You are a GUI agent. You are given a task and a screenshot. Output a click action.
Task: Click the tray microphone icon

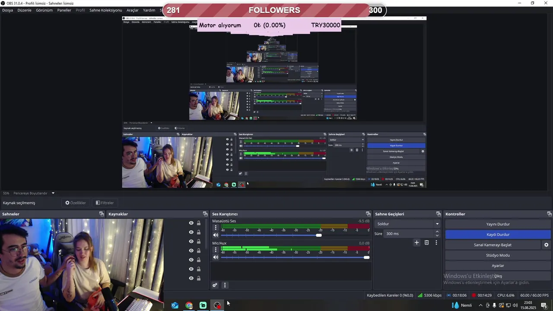click(494, 305)
